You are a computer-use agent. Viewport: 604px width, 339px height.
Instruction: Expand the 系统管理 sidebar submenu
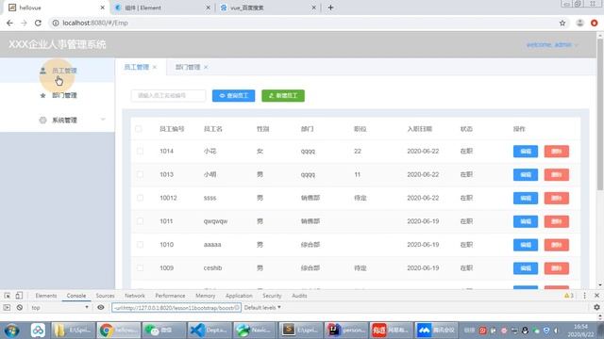tap(58, 120)
